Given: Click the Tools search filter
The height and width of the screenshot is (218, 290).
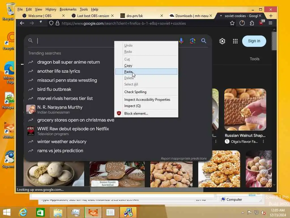Looking at the screenshot, I should click(x=255, y=59).
